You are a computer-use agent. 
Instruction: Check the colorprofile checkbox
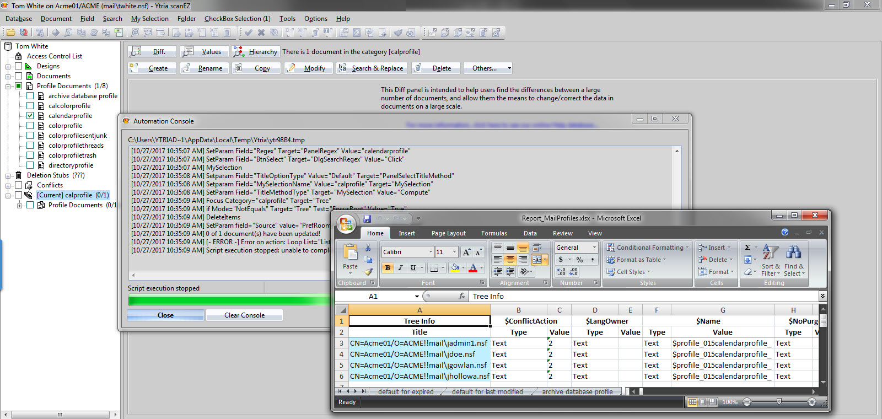[x=30, y=126]
